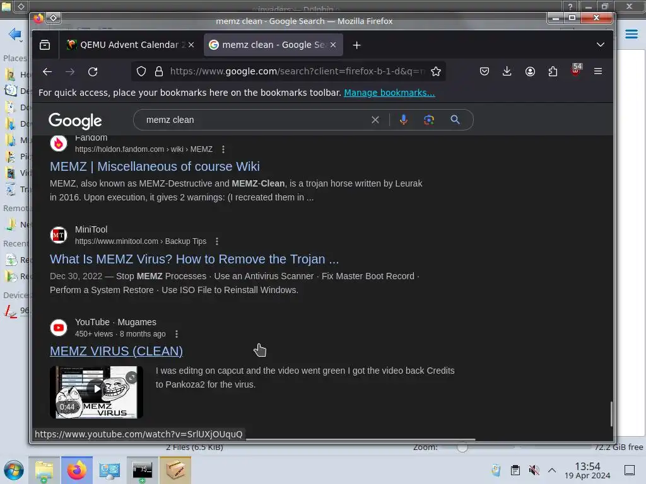Viewport: 646px width, 484px height.
Task: Unmute the audio tray icon
Action: click(x=534, y=470)
